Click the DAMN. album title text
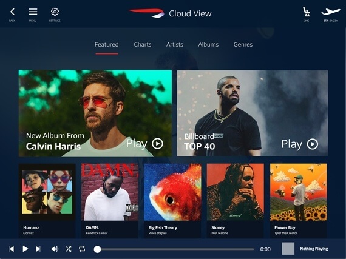 click(x=92, y=227)
